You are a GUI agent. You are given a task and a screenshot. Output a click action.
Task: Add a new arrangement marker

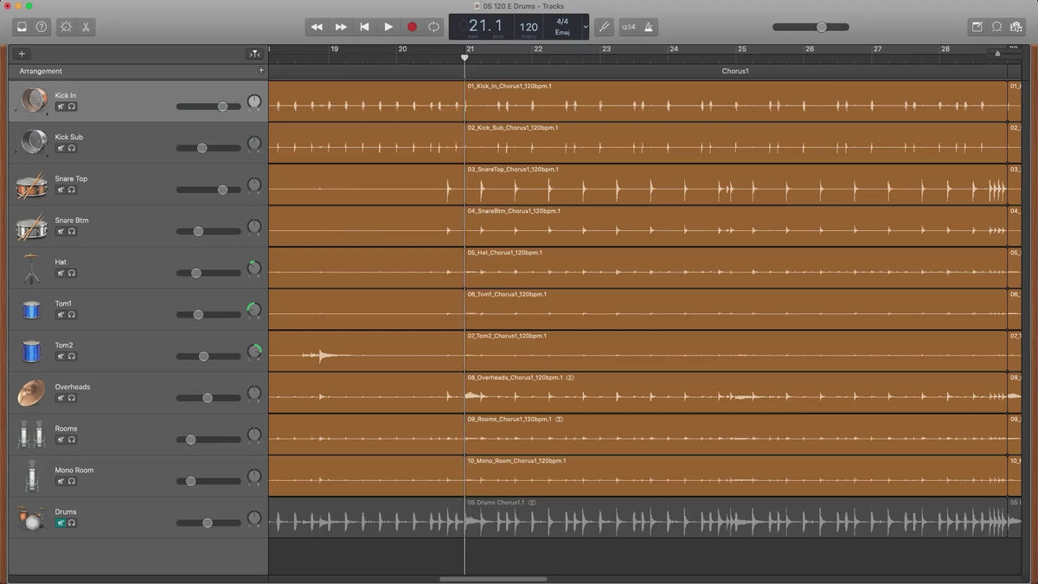click(x=261, y=71)
